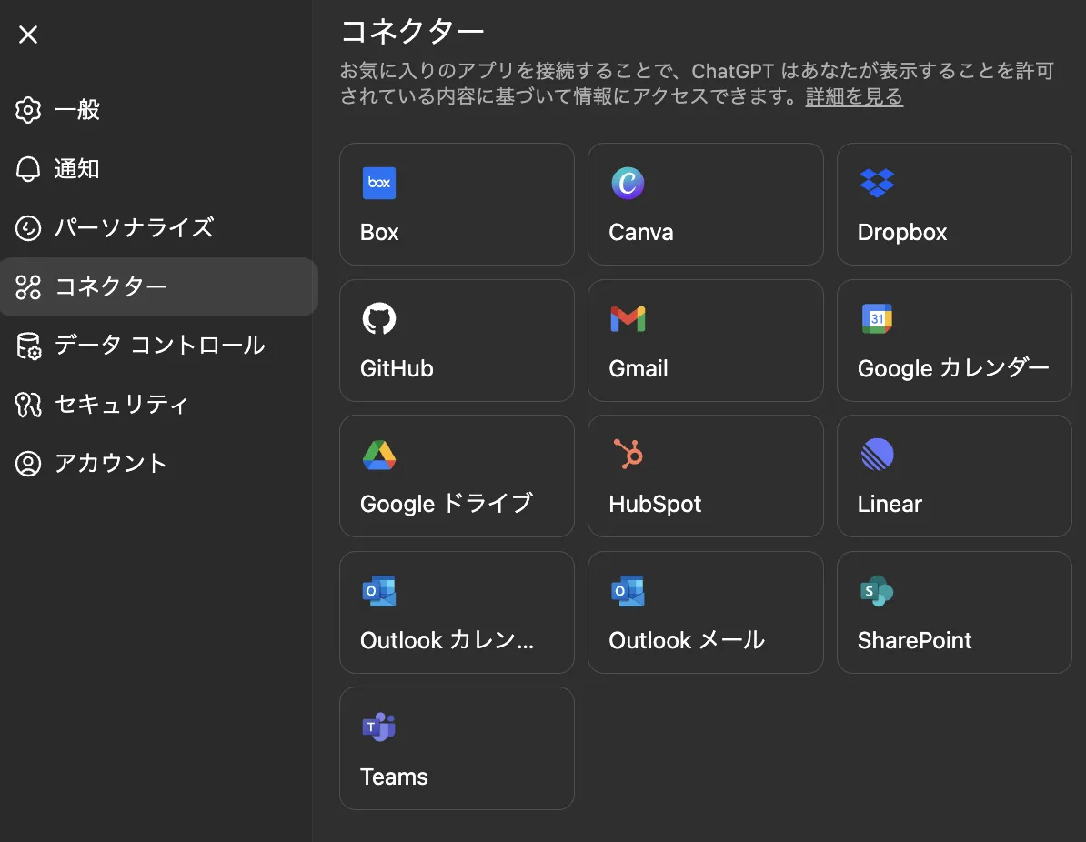Click the bell icon next to 通知
1086x842 pixels.
(x=27, y=169)
